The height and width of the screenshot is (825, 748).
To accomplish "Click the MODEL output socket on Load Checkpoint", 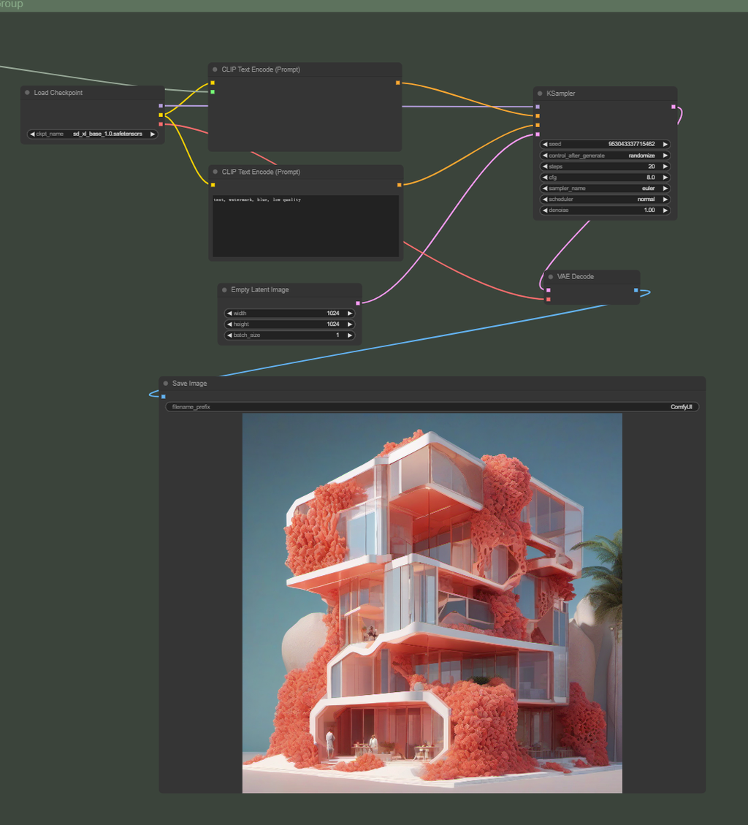I will (x=161, y=105).
